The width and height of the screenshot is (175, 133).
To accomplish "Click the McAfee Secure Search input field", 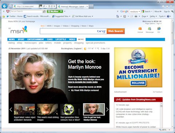I will coord(26,11).
